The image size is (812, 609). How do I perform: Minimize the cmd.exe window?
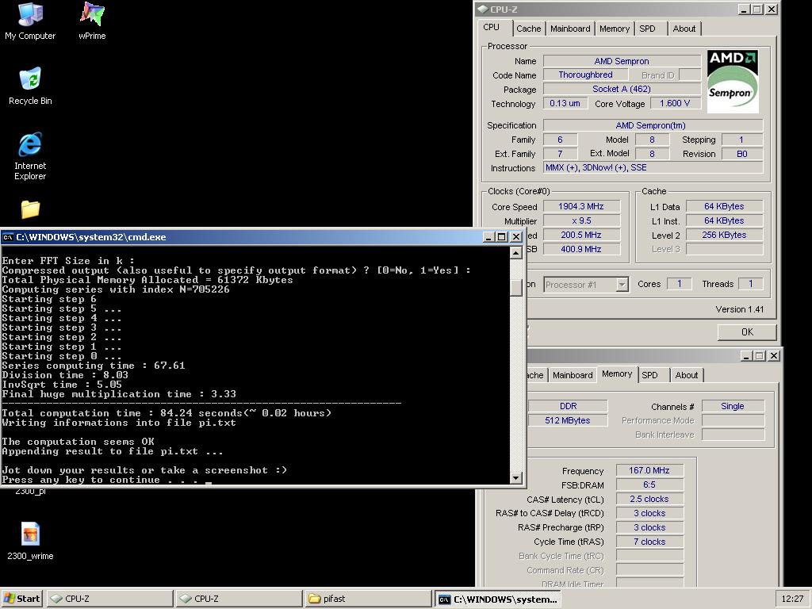488,236
